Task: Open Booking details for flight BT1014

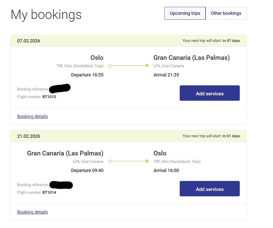Action: click(32, 212)
